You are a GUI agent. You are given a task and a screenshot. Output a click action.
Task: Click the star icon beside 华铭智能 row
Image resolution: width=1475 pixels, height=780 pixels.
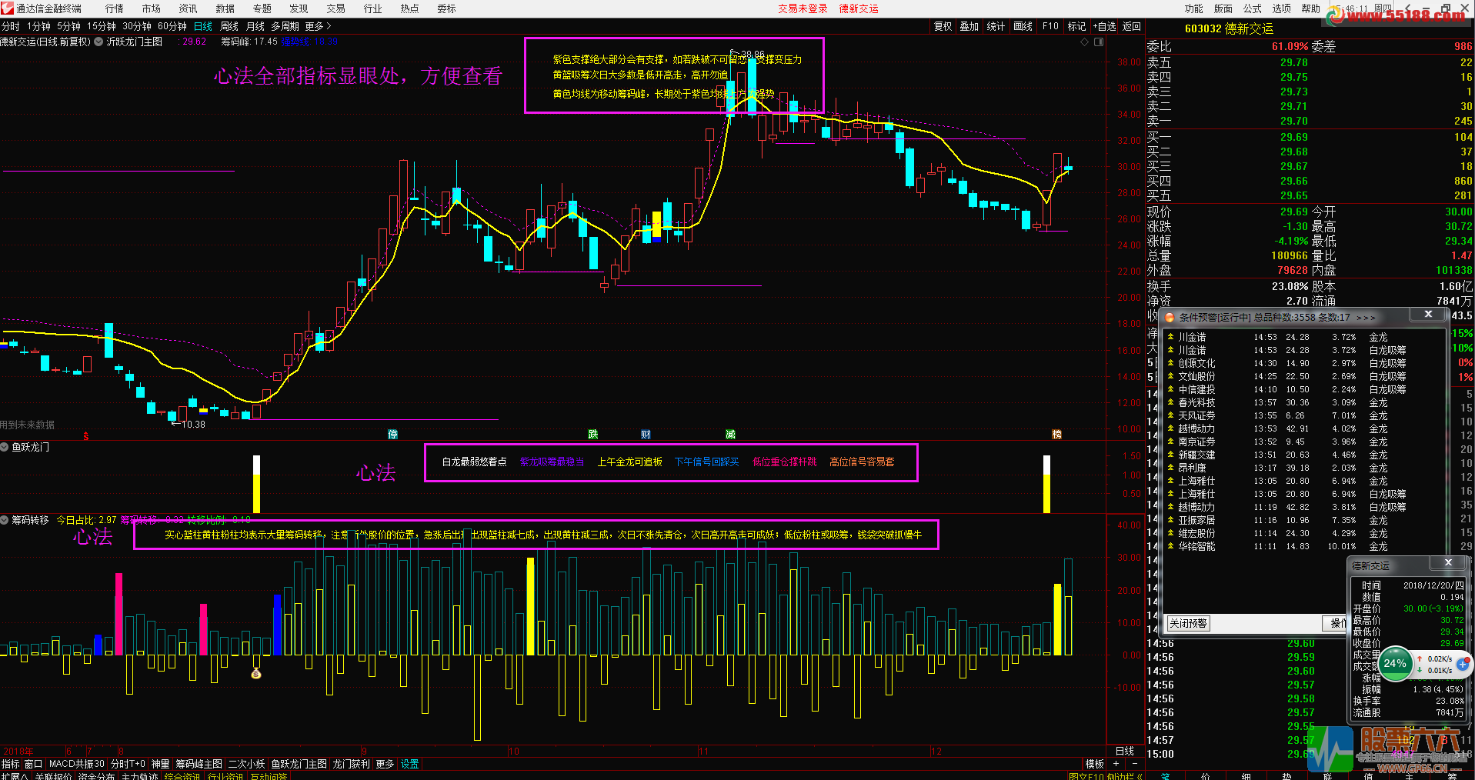[1170, 546]
